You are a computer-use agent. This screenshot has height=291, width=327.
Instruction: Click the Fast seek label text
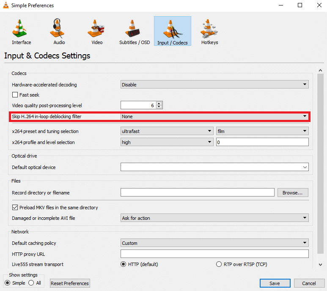[x=30, y=95]
